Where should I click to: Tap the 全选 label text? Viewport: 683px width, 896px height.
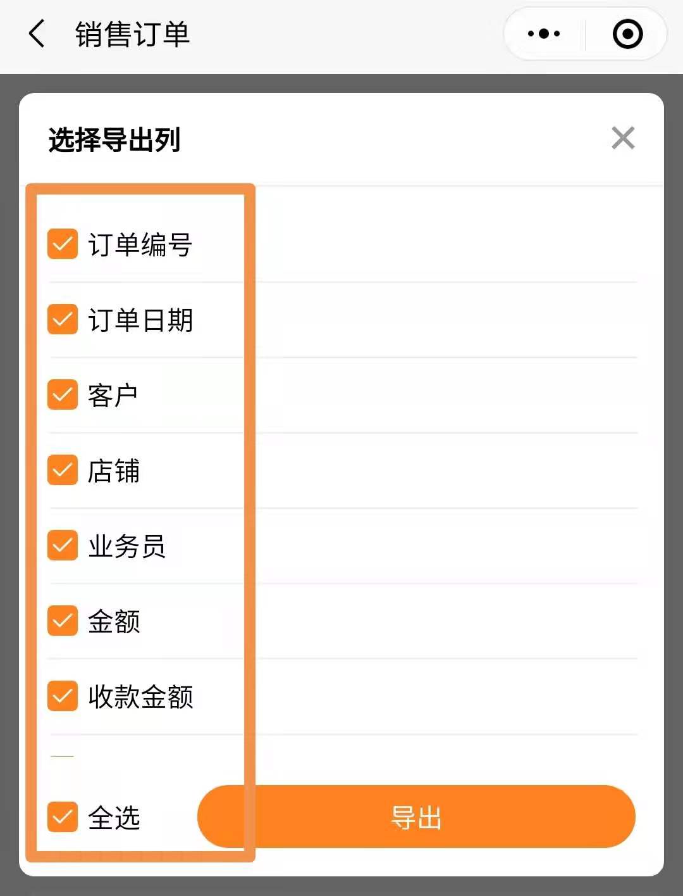pyautogui.click(x=114, y=817)
